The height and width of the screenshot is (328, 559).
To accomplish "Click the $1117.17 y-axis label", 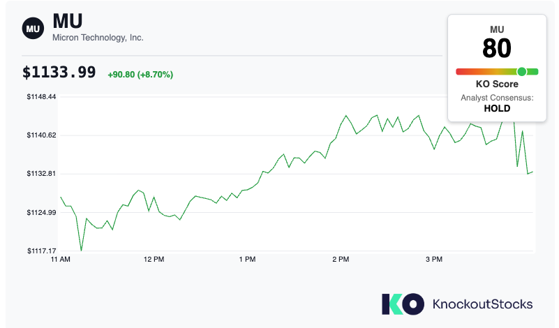I will [x=42, y=251].
